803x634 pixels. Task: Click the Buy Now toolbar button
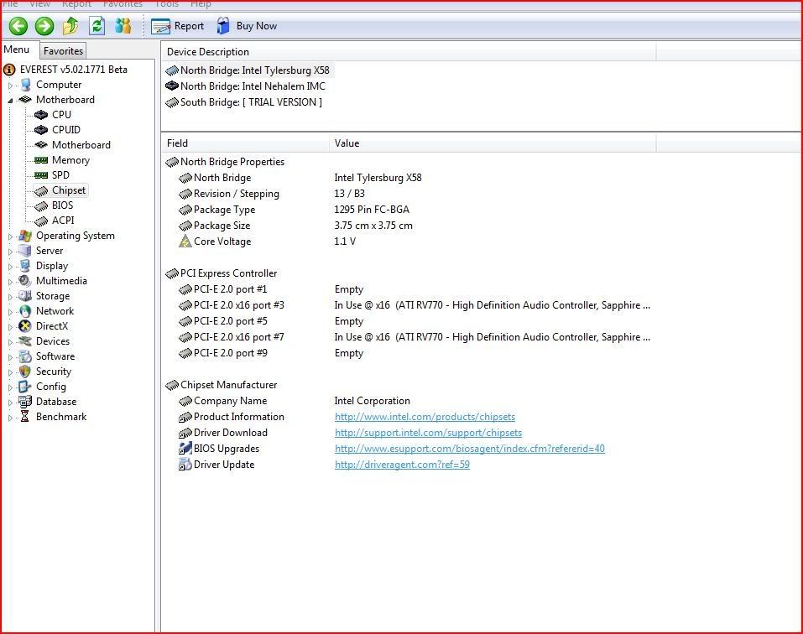(247, 26)
